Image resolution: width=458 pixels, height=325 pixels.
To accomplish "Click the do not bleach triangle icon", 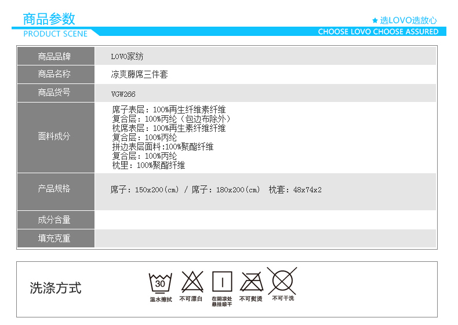I will coord(191,282).
